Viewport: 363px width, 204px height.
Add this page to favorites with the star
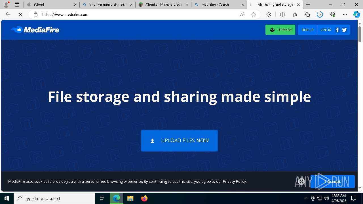pyautogui.click(x=254, y=14)
